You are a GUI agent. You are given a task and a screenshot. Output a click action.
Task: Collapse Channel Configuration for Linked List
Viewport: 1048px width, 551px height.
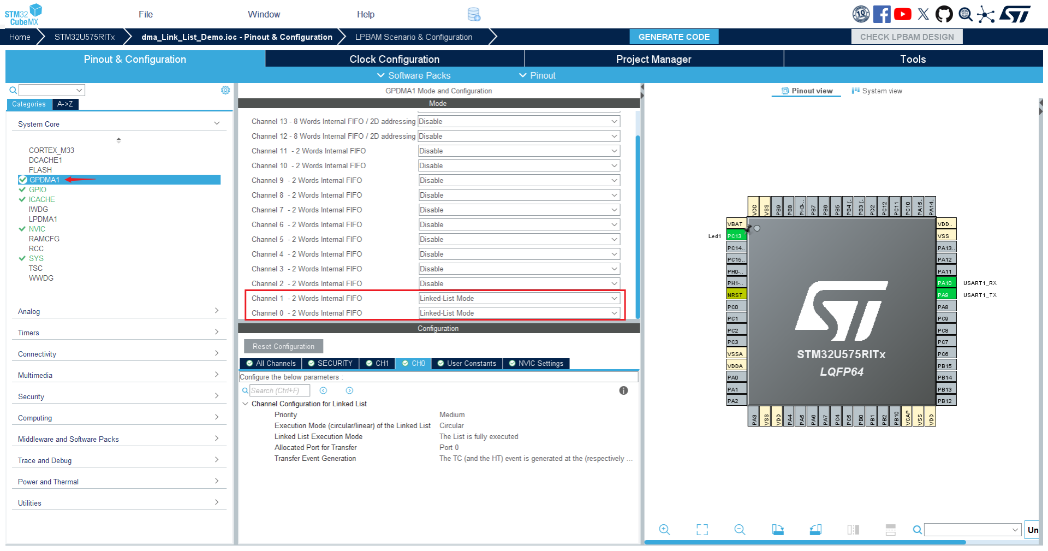(x=245, y=404)
